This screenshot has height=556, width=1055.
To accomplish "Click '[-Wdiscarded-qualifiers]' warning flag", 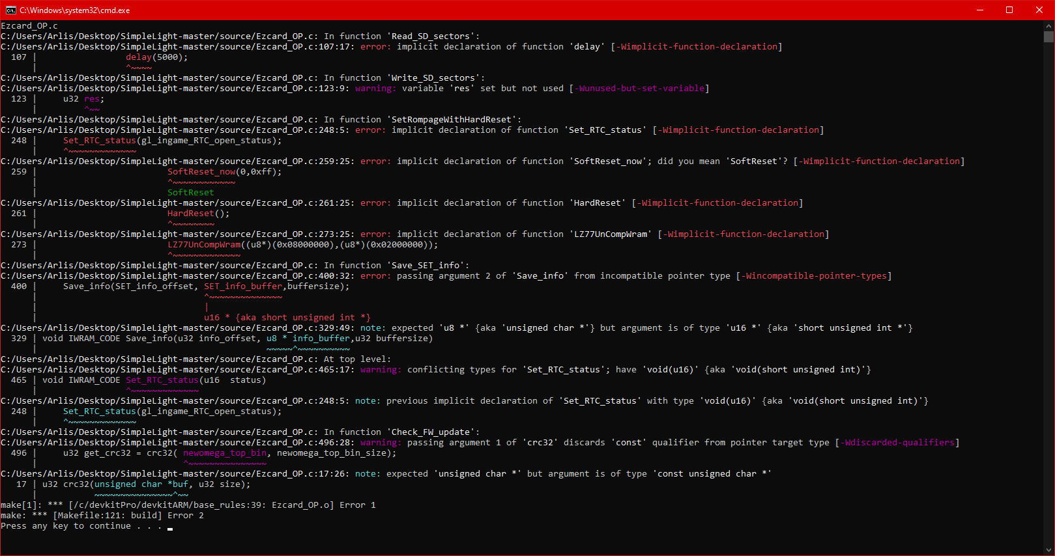I will point(897,443).
